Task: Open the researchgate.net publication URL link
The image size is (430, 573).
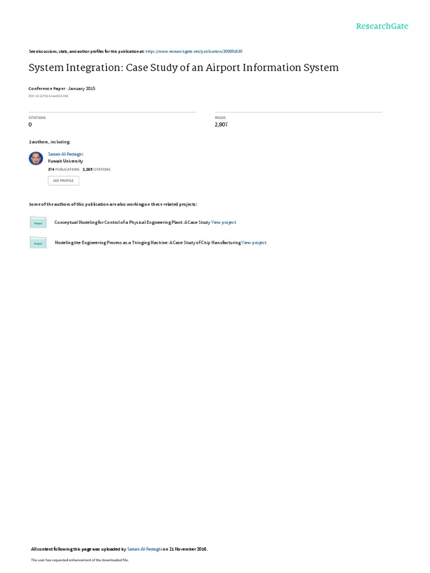Action: 194,51
